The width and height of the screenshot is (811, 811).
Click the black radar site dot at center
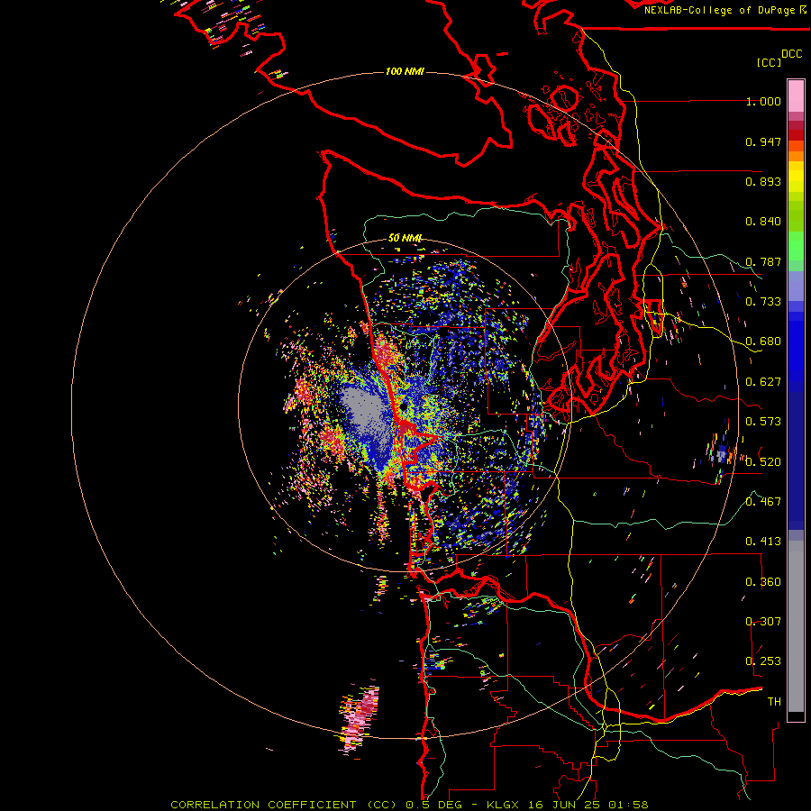[403, 407]
